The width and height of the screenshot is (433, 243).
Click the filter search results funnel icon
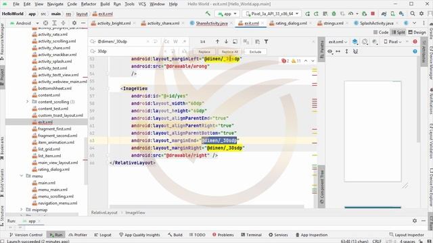pos(266,42)
